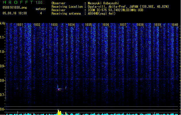181x115 pixels.
Task: Click the 0.9 kHz axis tick label
Action: (2, 66)
